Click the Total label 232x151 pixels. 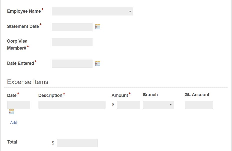[x=12, y=142]
